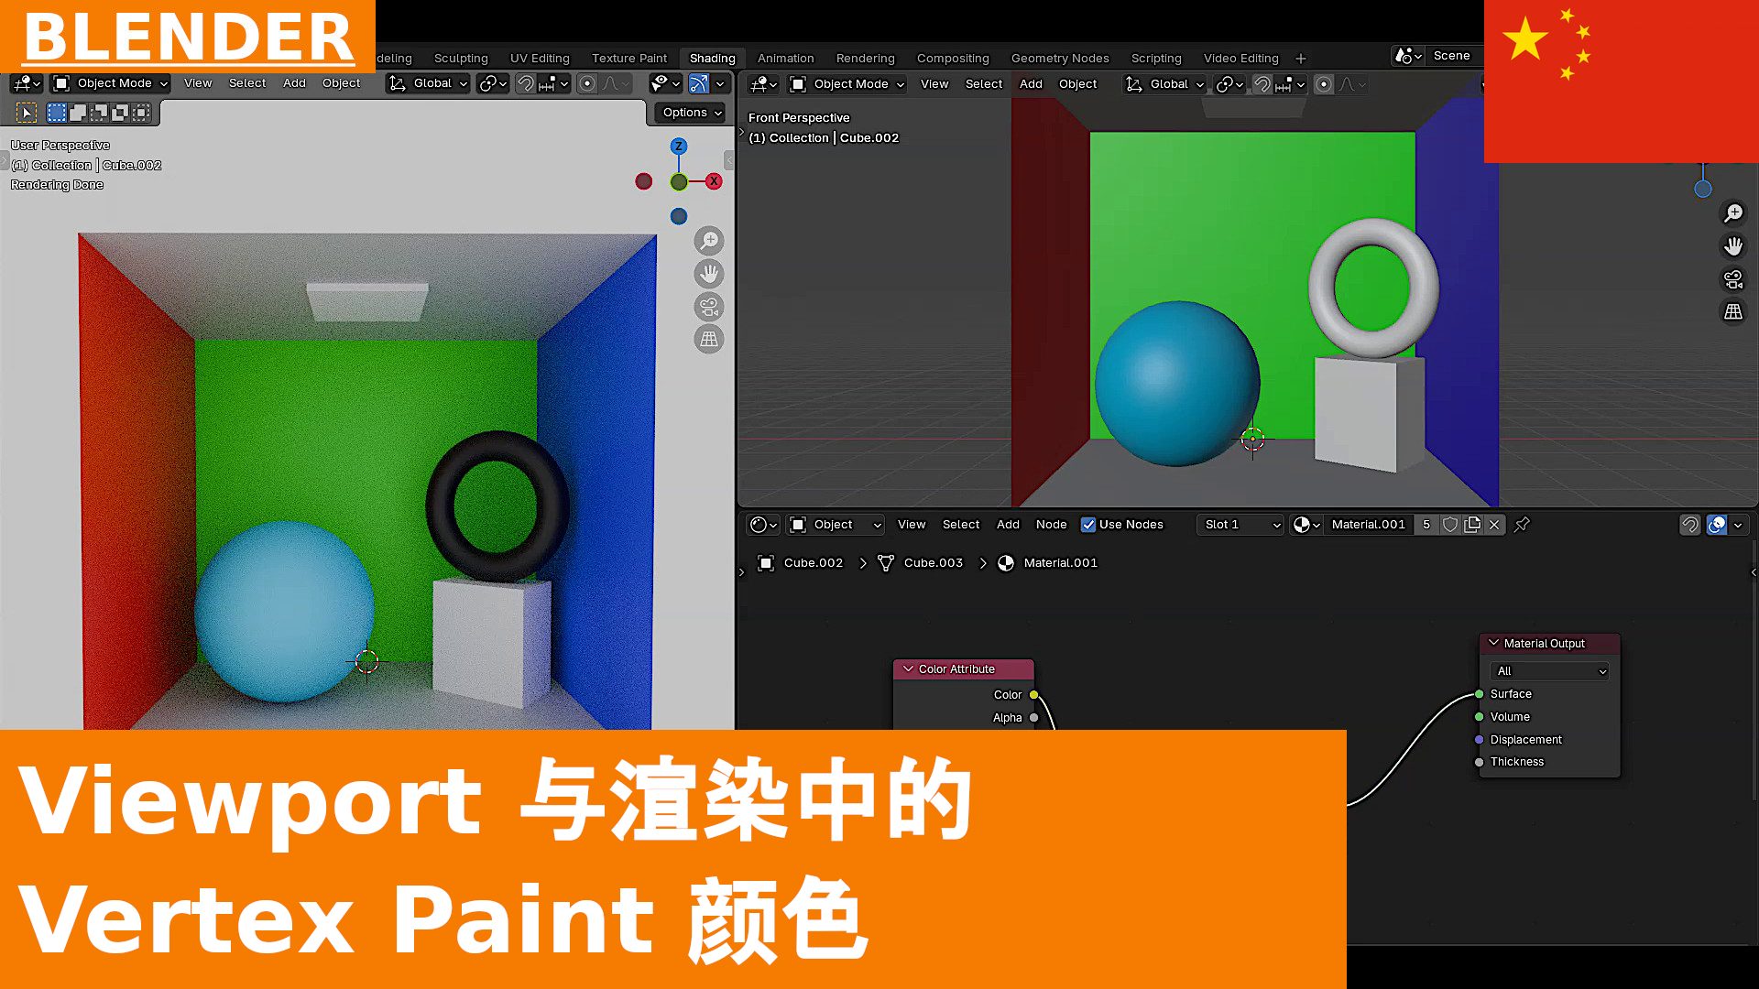Open Object Mode dropdown in right viewport
This screenshot has width=1759, height=989.
tap(847, 84)
